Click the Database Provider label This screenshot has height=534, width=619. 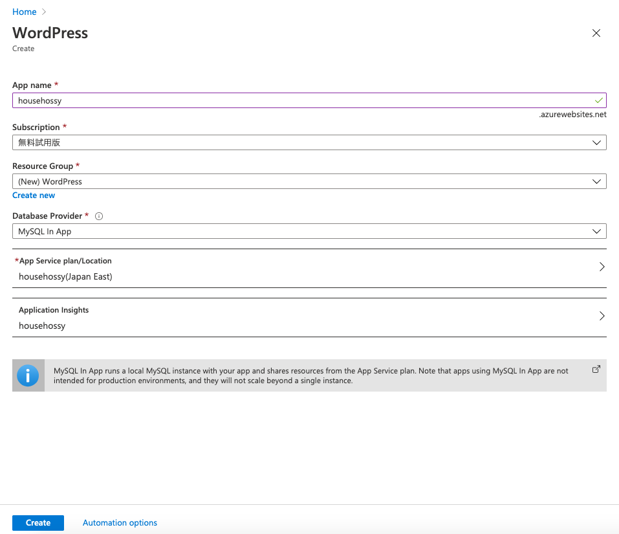click(x=47, y=216)
